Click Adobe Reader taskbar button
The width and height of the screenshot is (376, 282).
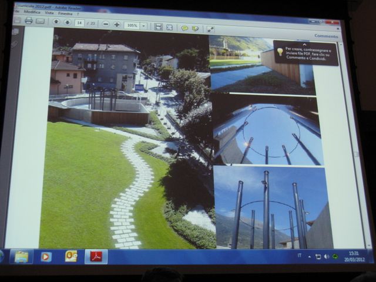click(96, 257)
